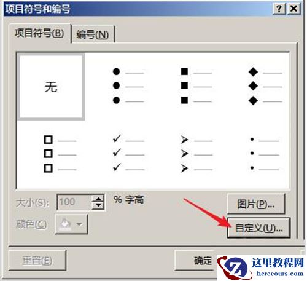Screen dimensions: 307x281
Task: Choose the filled square bullet style
Action: click(196, 86)
